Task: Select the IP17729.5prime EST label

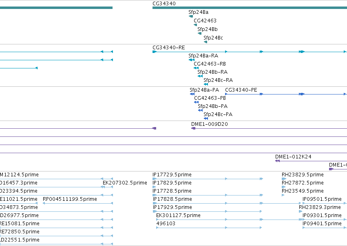Action: pos(172,175)
